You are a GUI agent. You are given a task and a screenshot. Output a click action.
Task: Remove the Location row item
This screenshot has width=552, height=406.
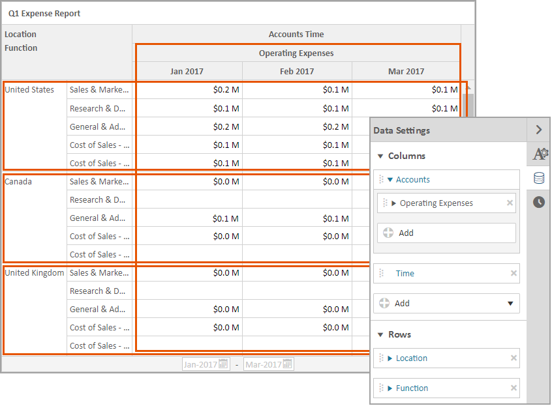514,358
